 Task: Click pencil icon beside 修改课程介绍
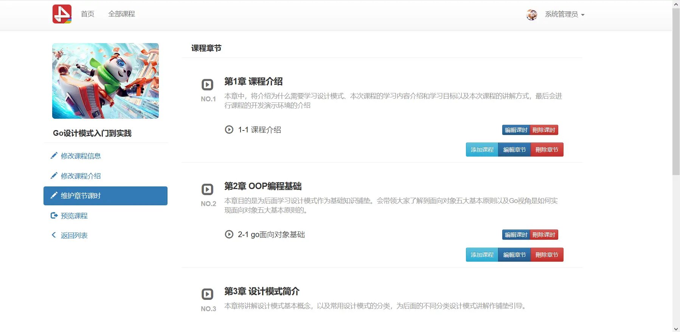click(54, 175)
